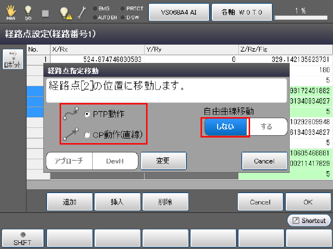Click the MAN hand mode icon

coord(11,12)
